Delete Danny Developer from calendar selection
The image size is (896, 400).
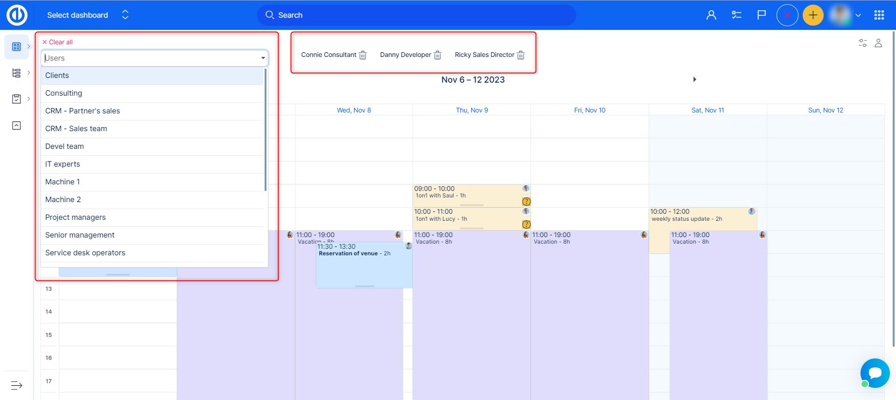[x=437, y=55]
